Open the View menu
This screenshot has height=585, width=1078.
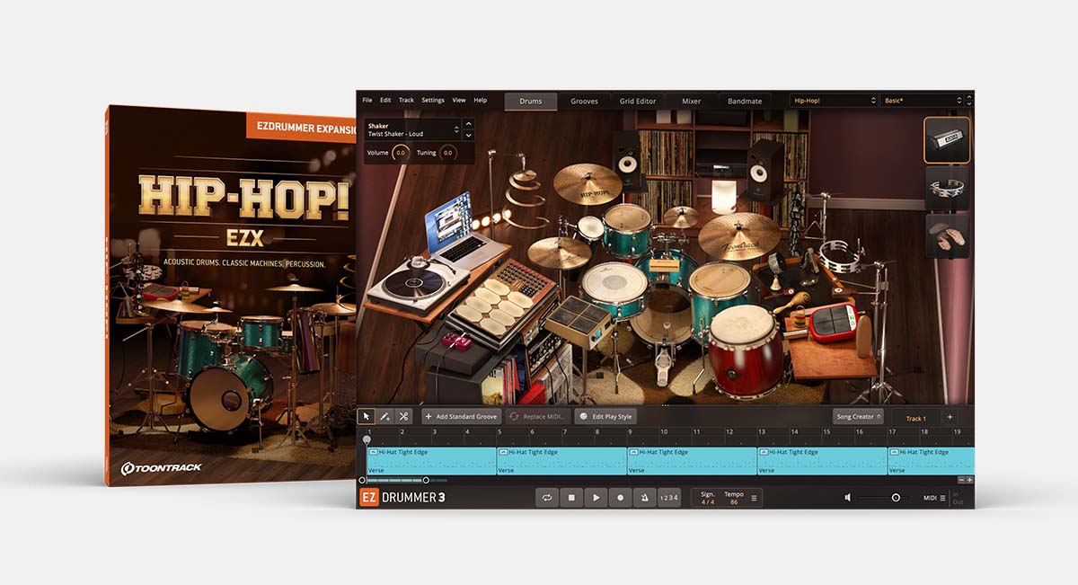(459, 101)
